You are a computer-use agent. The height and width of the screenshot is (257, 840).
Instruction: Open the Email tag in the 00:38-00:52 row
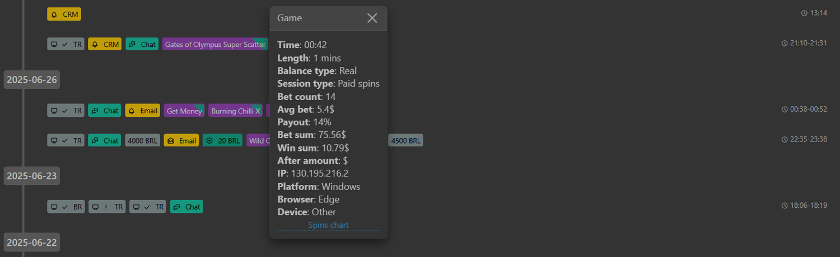pos(142,111)
